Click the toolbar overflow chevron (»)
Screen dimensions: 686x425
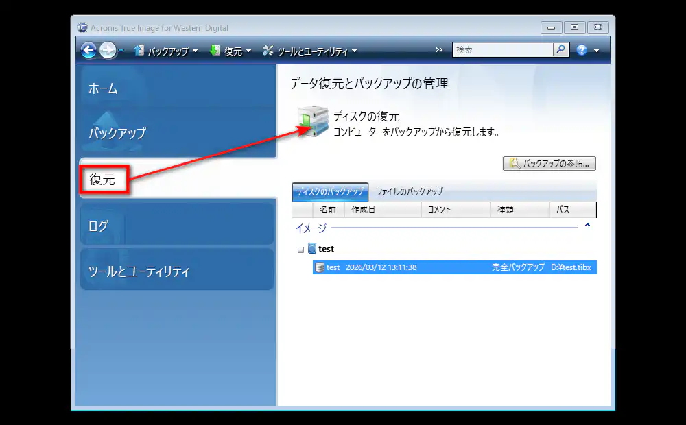[439, 50]
